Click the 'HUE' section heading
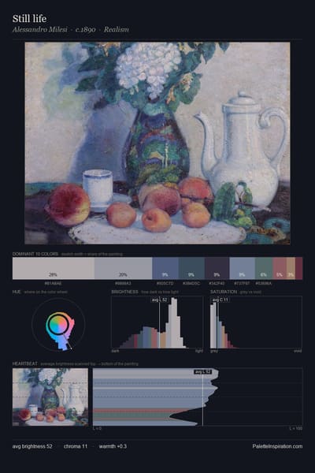The height and width of the screenshot is (473, 315). (x=17, y=292)
